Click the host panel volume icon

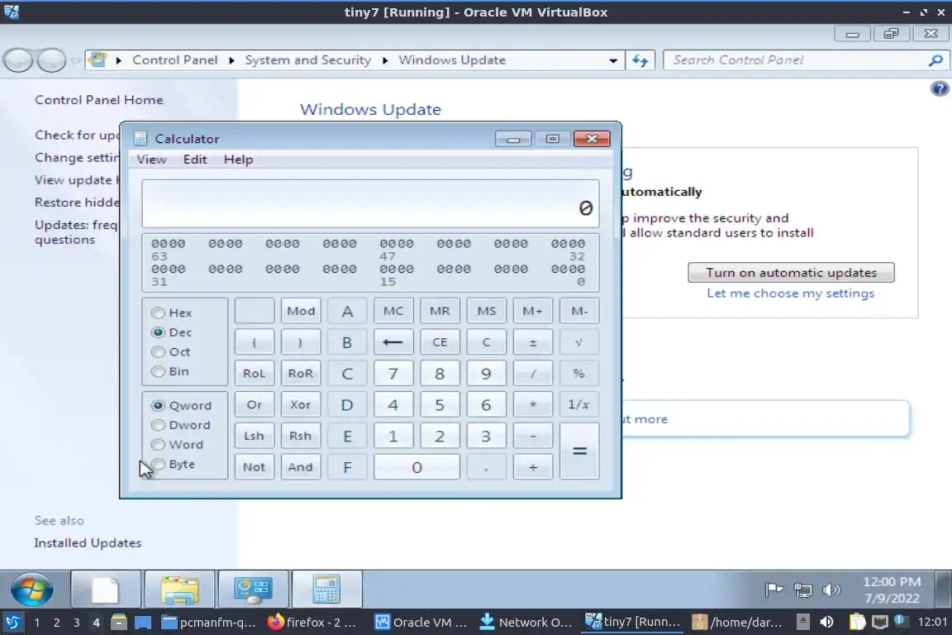826,623
